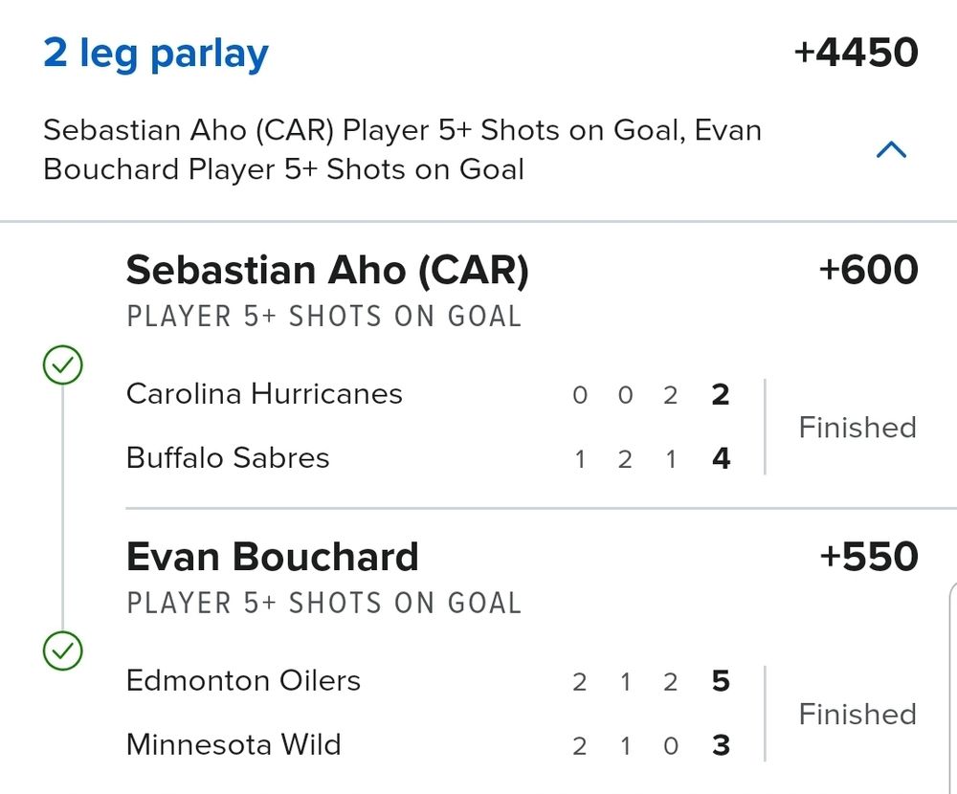Tap the parlay legs summary description text

click(x=402, y=150)
